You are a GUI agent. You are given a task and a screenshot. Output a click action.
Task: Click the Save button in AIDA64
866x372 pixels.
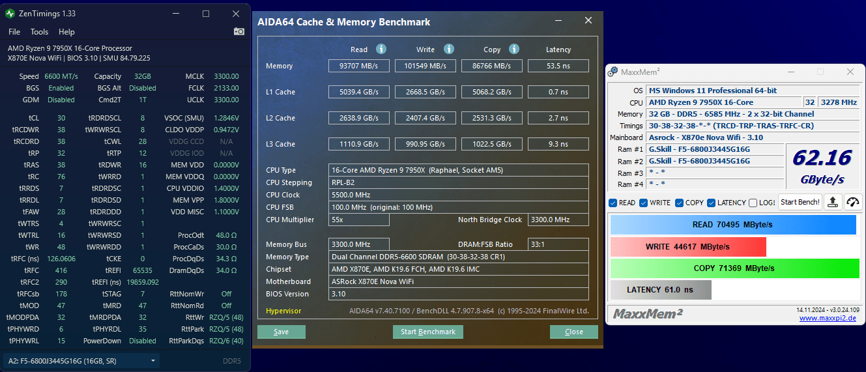(281, 332)
